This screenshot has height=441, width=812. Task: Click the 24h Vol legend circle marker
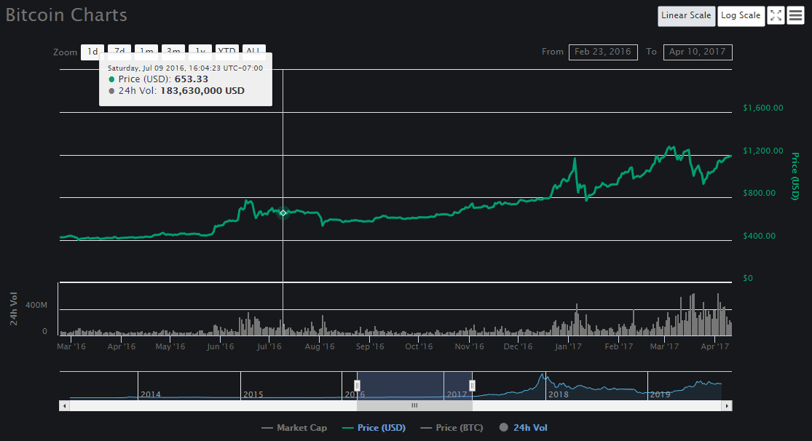(503, 428)
